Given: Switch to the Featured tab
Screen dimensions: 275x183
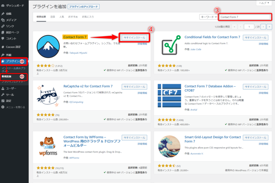Looking at the screenshot, I should pyautogui.click(x=53, y=17).
